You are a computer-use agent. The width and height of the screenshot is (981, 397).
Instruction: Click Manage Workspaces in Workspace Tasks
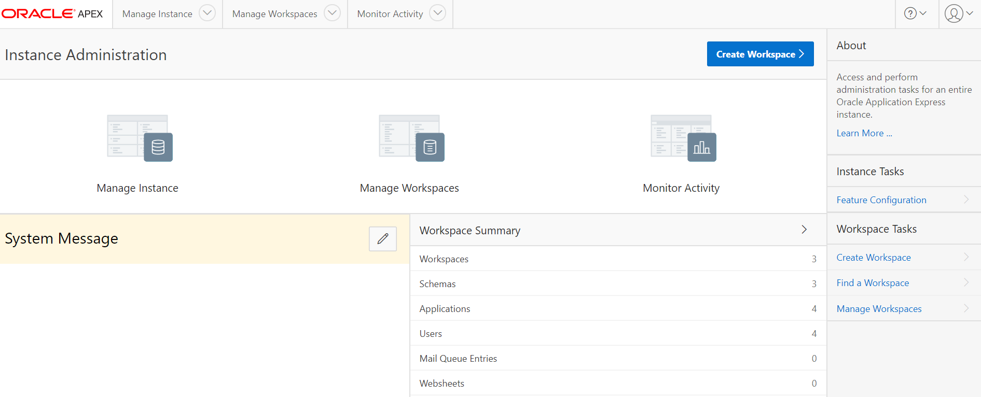pos(879,309)
